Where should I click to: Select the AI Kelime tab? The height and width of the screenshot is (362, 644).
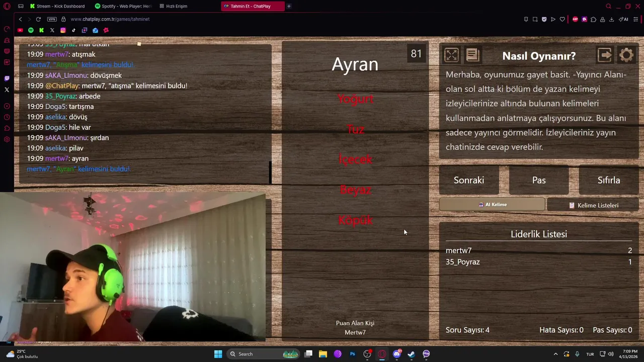pyautogui.click(x=492, y=205)
